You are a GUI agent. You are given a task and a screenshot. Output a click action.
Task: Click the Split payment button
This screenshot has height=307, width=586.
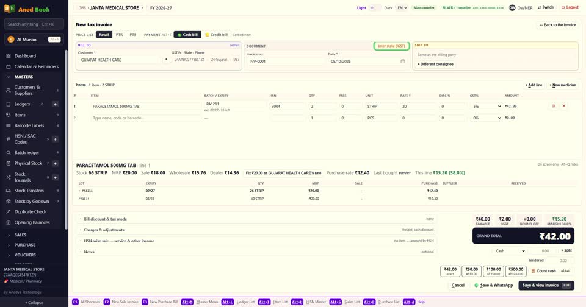point(566,251)
